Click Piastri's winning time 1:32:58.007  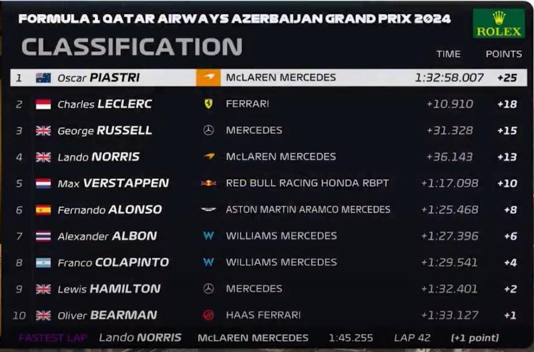point(449,78)
